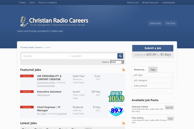Image resolution: width=194 pixels, height=129 pixels.
Task: Click the 5 Jun posting date
Action: [x=97, y=76]
